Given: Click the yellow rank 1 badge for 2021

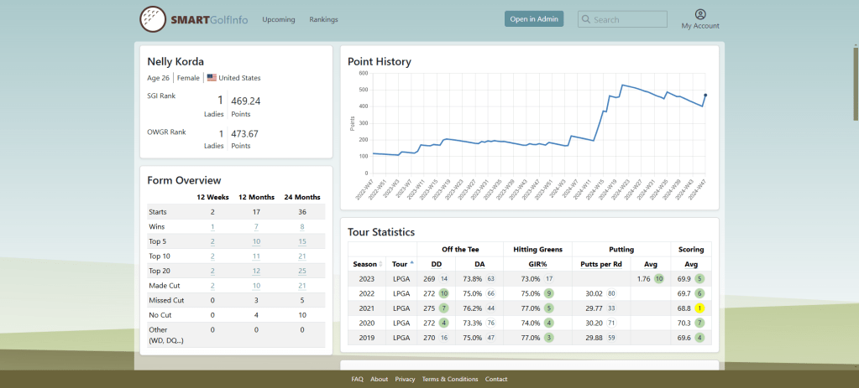Looking at the screenshot, I should [699, 308].
